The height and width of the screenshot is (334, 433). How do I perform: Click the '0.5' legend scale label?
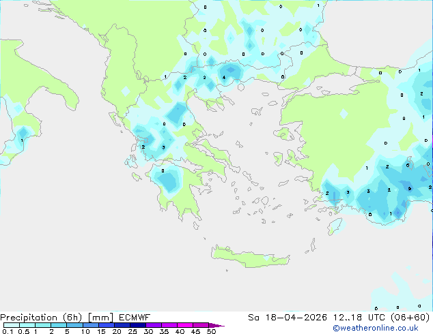coord(23,331)
